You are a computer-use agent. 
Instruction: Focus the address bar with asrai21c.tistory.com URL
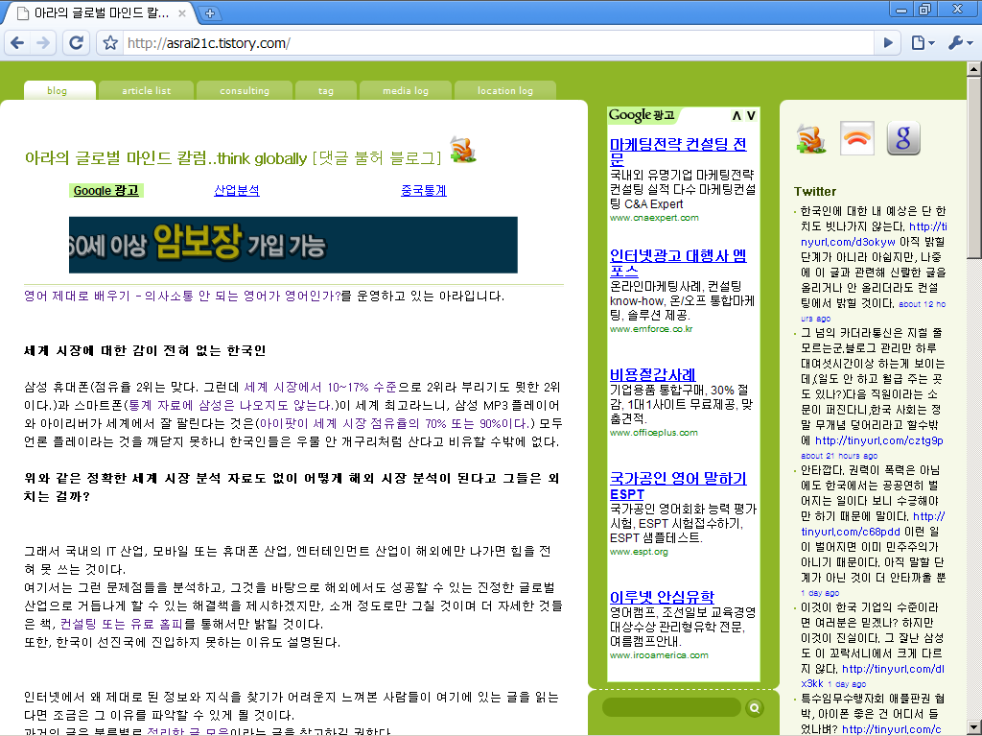point(498,43)
